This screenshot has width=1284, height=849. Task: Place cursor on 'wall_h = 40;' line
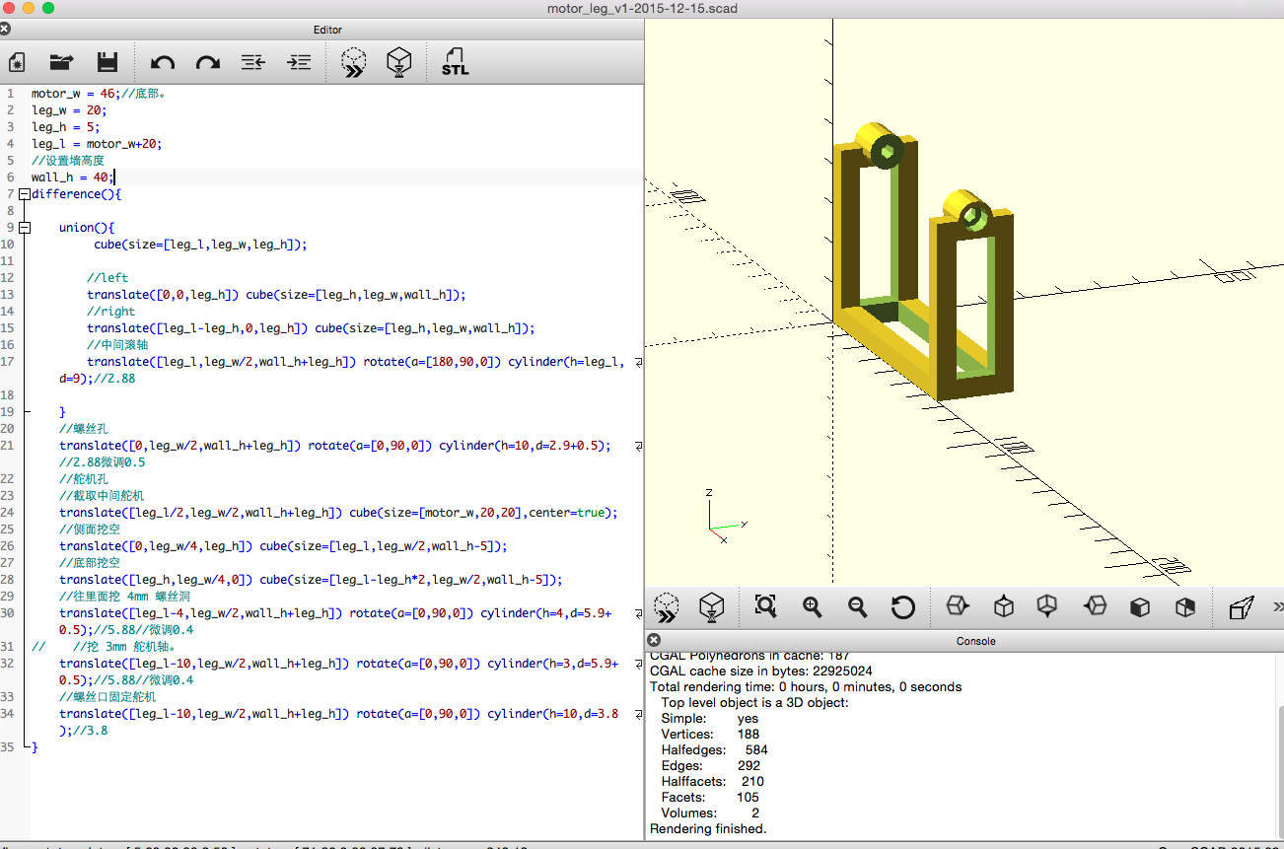(x=71, y=177)
